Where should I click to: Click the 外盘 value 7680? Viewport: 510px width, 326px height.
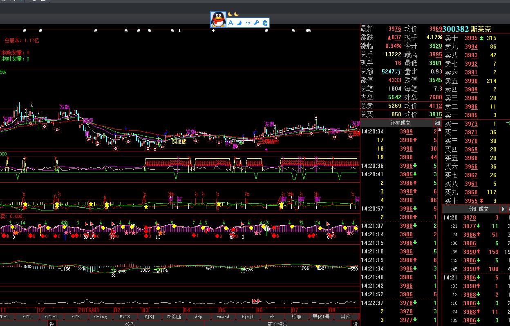click(x=435, y=97)
